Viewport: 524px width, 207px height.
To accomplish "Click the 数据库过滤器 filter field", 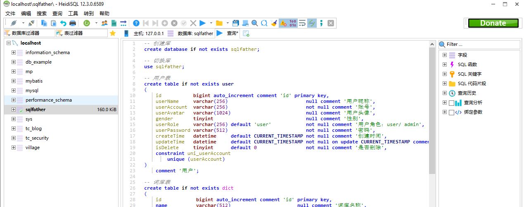I will (29, 33).
